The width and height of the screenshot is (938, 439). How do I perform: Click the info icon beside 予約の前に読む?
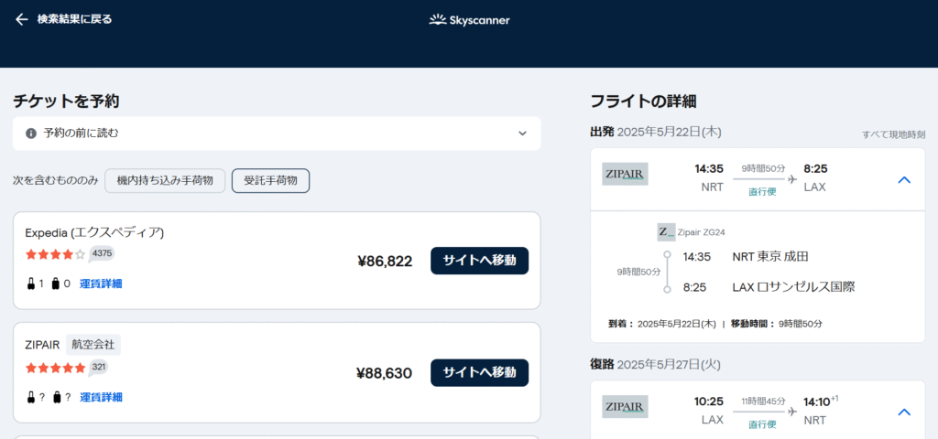(31, 134)
